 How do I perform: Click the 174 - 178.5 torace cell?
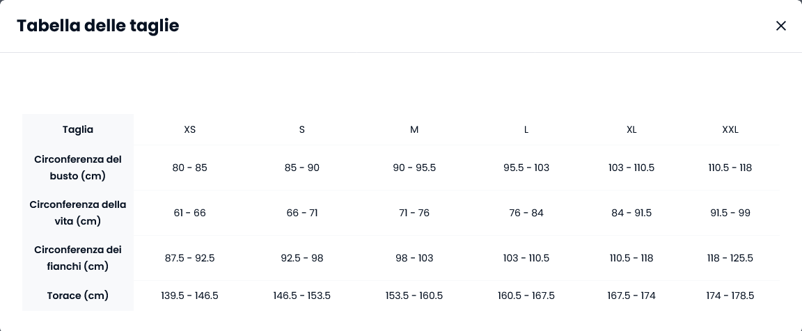pyautogui.click(x=730, y=296)
